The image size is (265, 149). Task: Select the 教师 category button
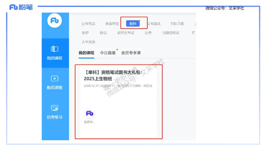(133, 24)
